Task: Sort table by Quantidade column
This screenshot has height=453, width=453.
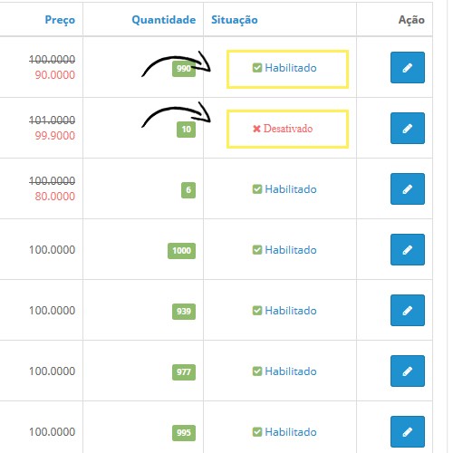Action: pyautogui.click(x=164, y=20)
